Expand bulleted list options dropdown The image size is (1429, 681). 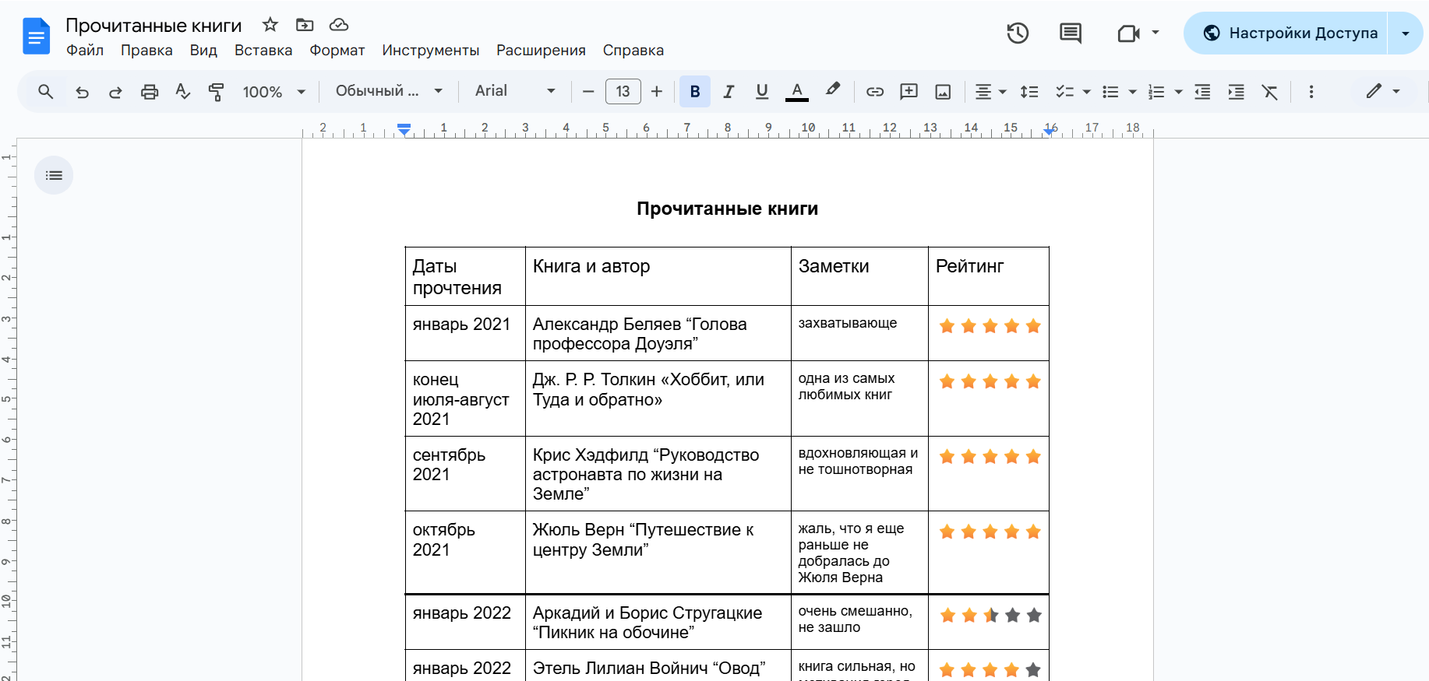pos(1132,92)
